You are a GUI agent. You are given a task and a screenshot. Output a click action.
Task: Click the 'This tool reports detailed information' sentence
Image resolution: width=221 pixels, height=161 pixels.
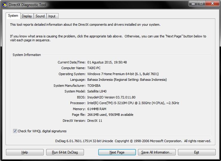click(85, 25)
